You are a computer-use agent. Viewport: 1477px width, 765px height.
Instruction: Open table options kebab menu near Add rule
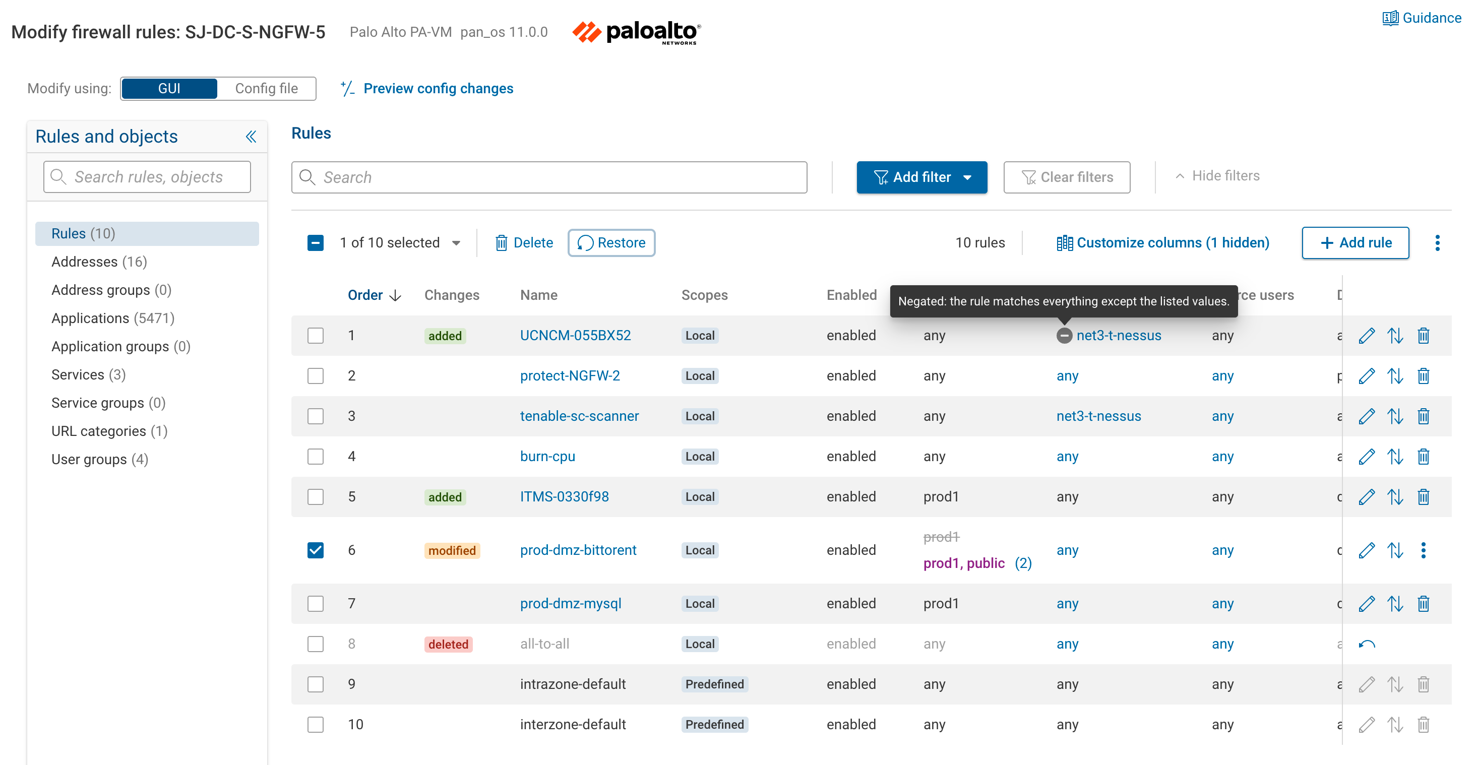tap(1437, 243)
